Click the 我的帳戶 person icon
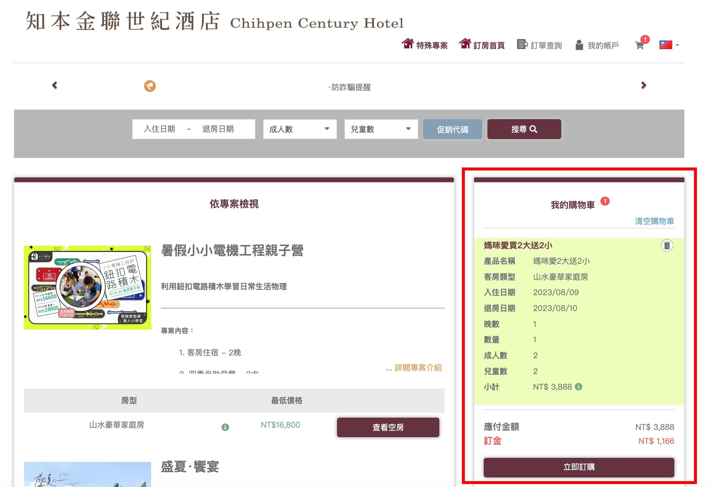 click(x=579, y=44)
